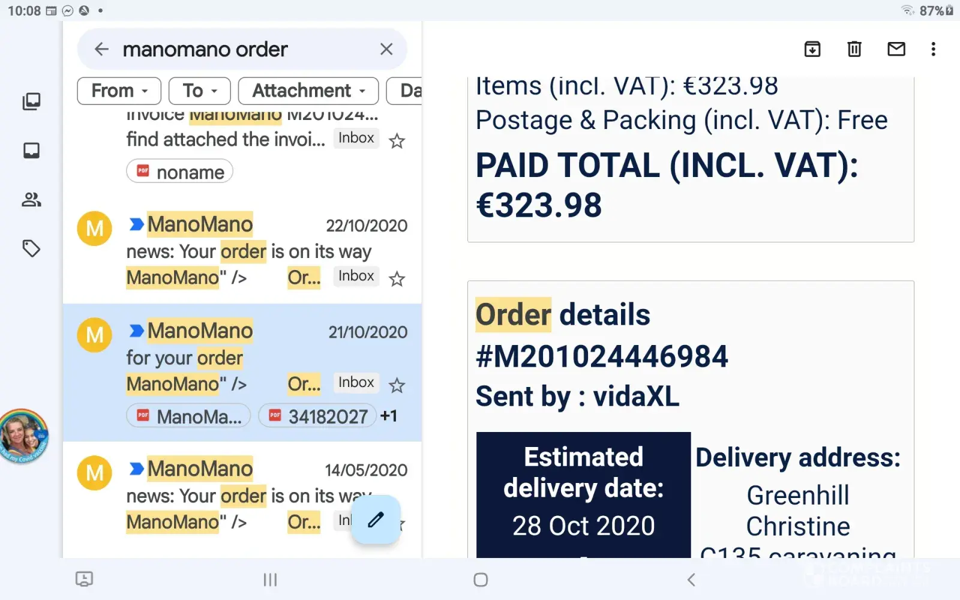Go back with search bar arrow
Image resolution: width=960 pixels, height=600 pixels.
pyautogui.click(x=101, y=49)
